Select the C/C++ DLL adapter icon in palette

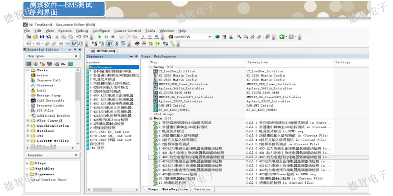pyautogui.click(x=43, y=64)
